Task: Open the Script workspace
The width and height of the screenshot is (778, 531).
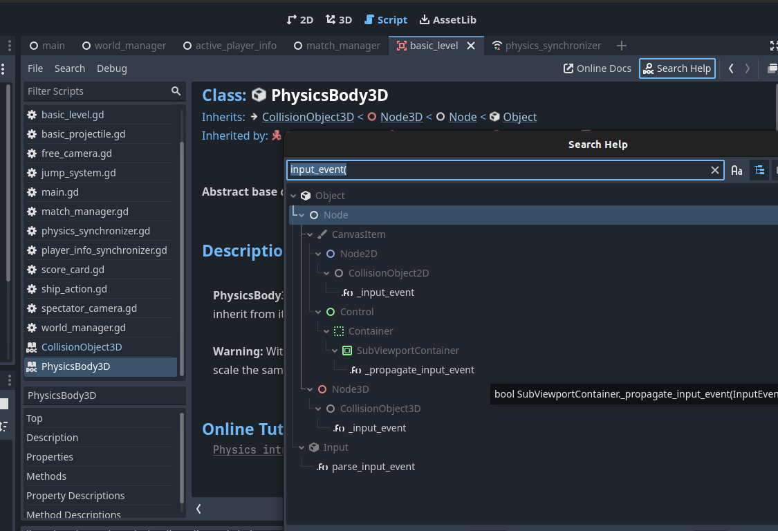Action: (x=385, y=20)
